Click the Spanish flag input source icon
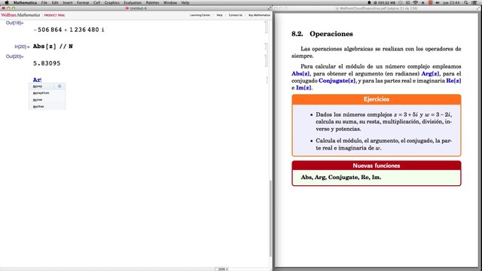The width and height of the screenshot is (482, 271). 430,2
